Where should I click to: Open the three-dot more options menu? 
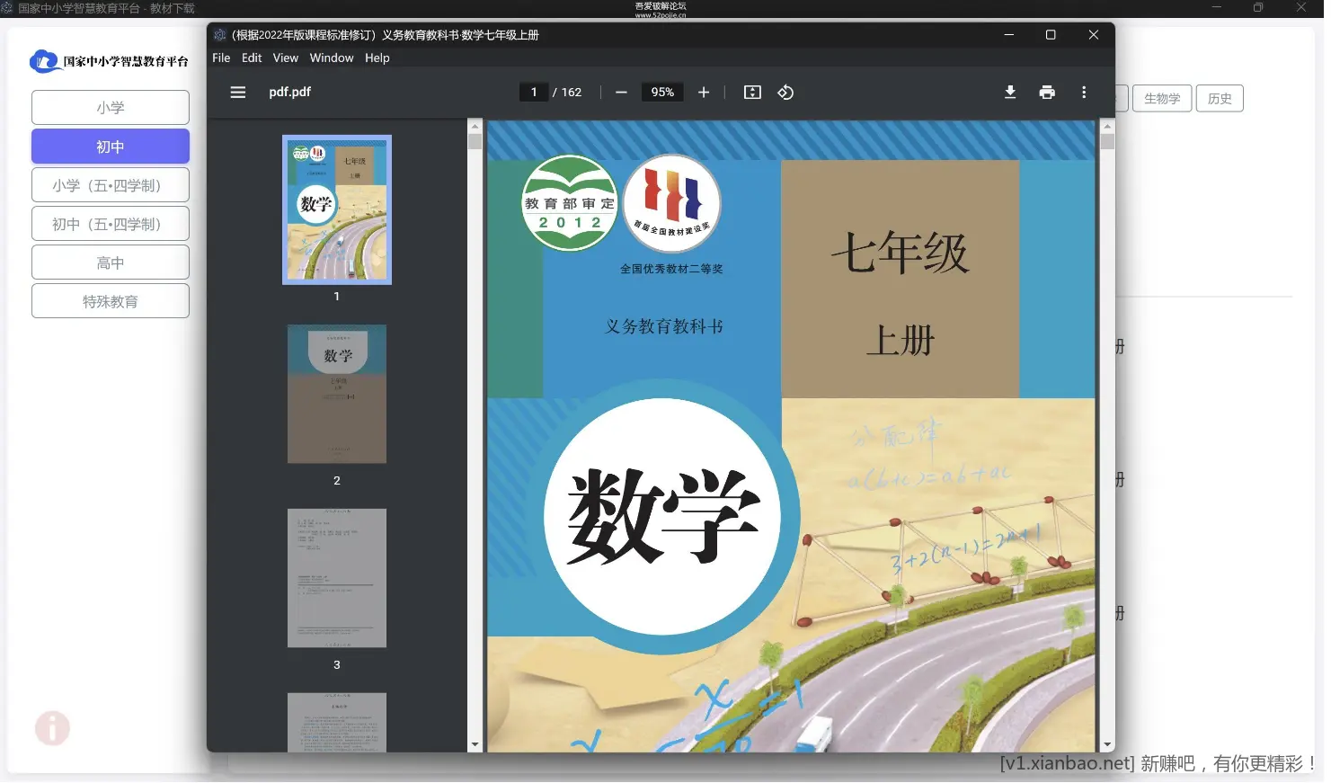coord(1084,92)
